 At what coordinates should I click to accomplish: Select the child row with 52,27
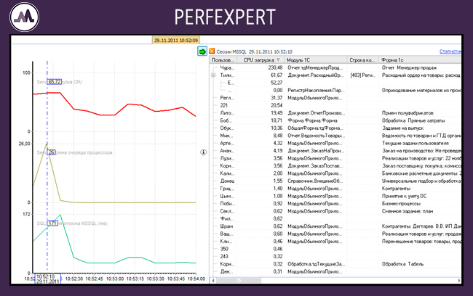[335, 83]
